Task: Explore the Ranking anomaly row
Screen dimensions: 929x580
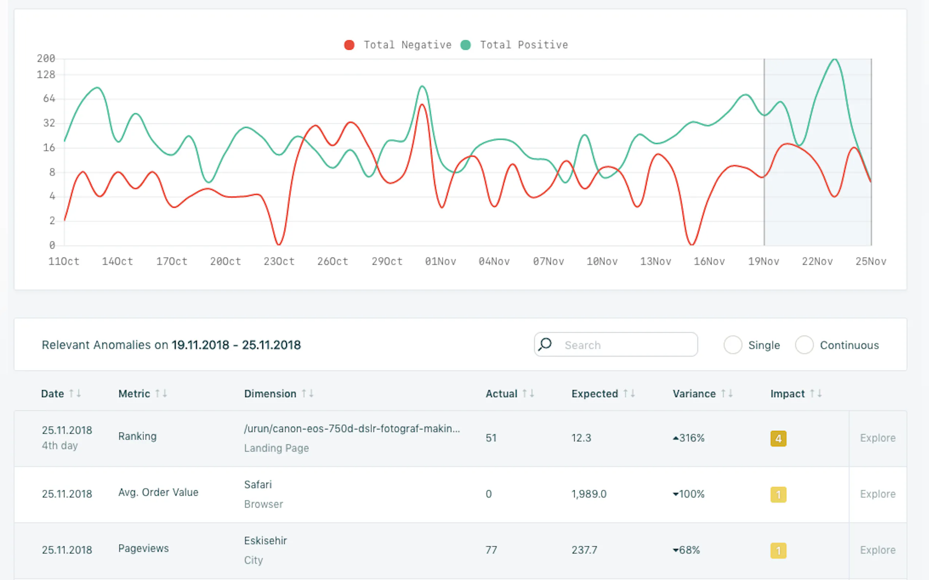Action: tap(877, 438)
